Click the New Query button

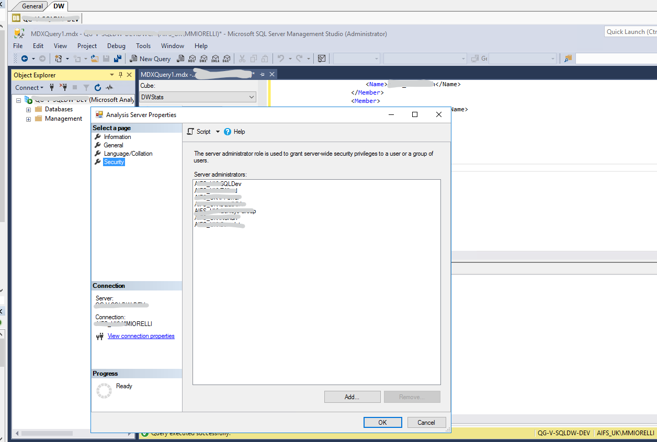(x=150, y=59)
